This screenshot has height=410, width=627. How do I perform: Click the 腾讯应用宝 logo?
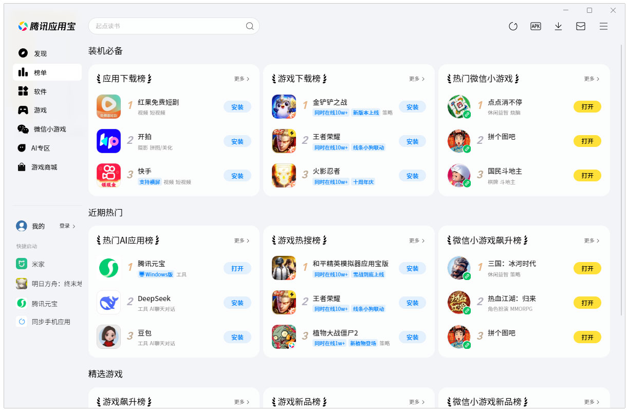pos(47,26)
